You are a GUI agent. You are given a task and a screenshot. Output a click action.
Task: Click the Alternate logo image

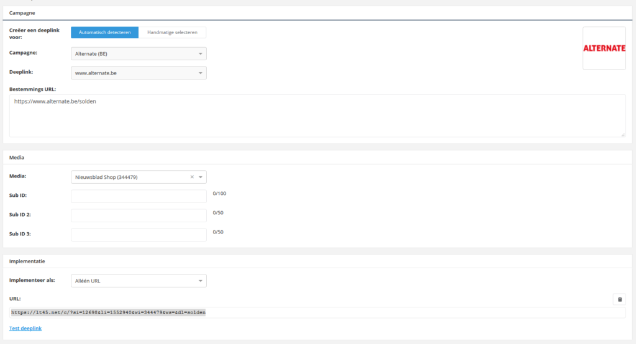[x=604, y=48]
